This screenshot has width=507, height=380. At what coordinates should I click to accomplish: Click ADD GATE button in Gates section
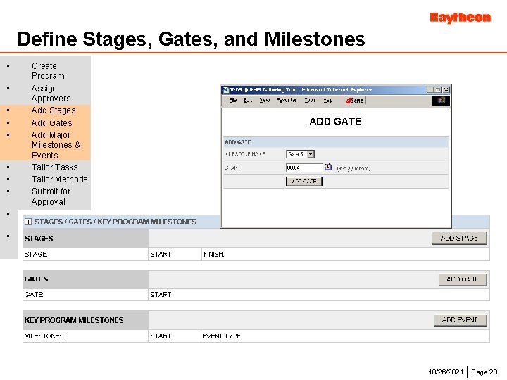point(463,279)
